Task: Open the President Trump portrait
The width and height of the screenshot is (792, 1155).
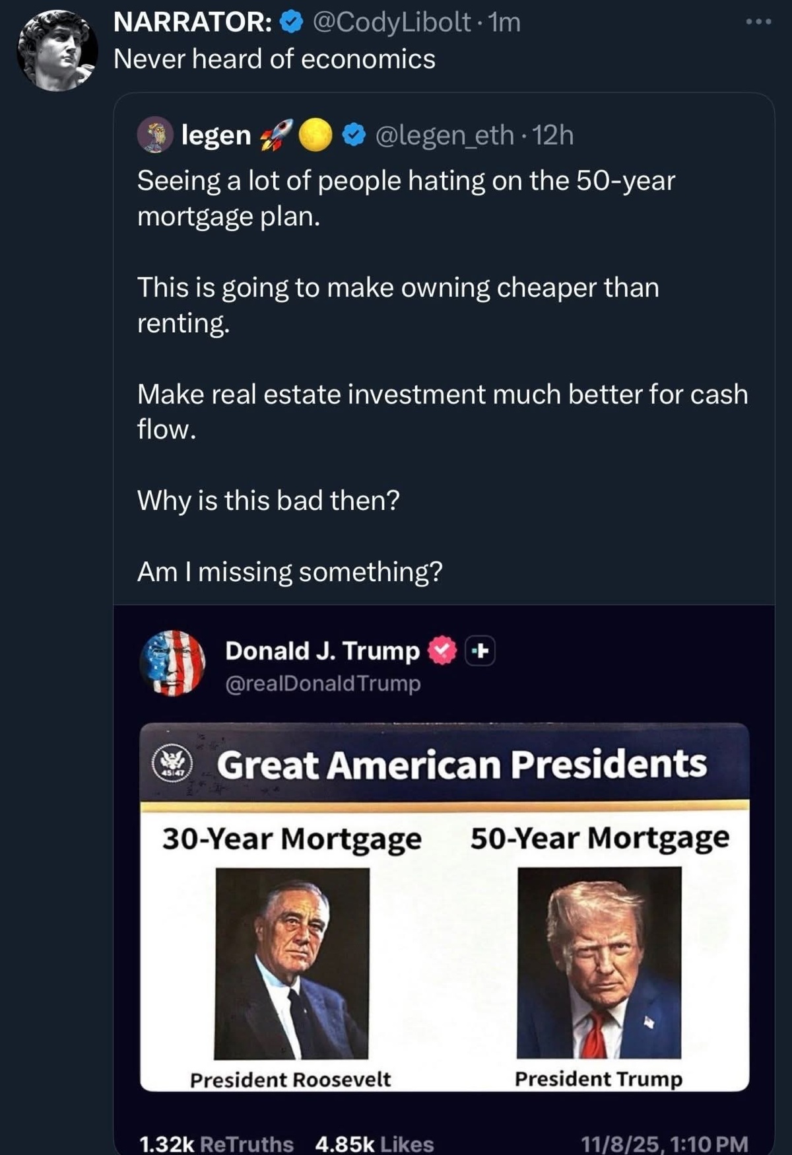Action: 599,962
